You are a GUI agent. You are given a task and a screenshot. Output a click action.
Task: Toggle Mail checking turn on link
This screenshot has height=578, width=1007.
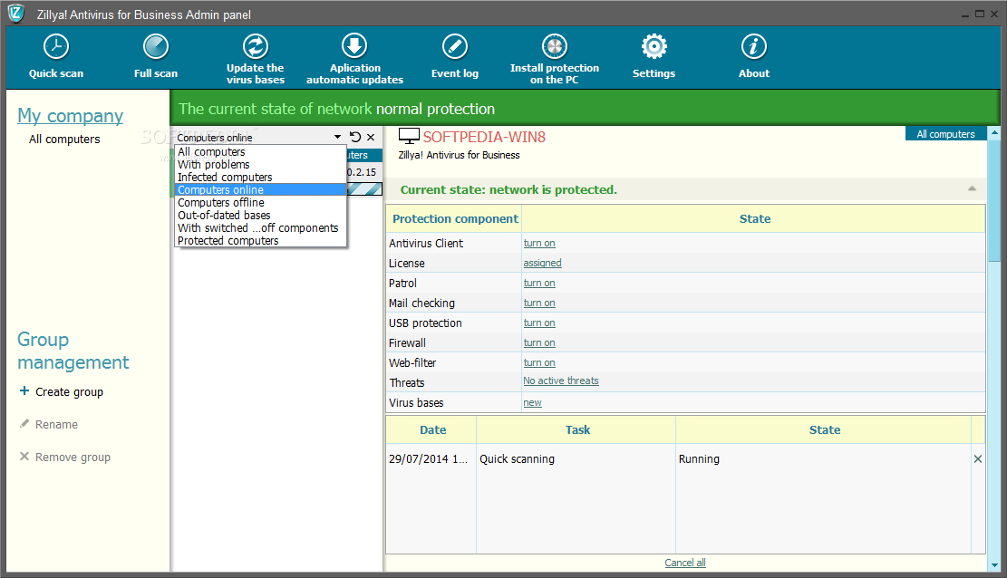538,303
